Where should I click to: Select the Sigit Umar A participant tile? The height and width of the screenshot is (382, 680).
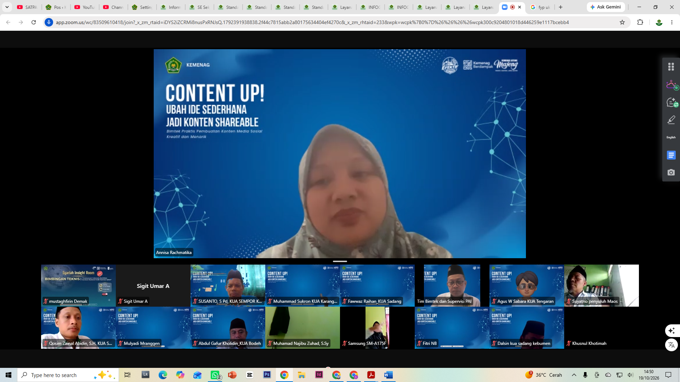[153, 285]
